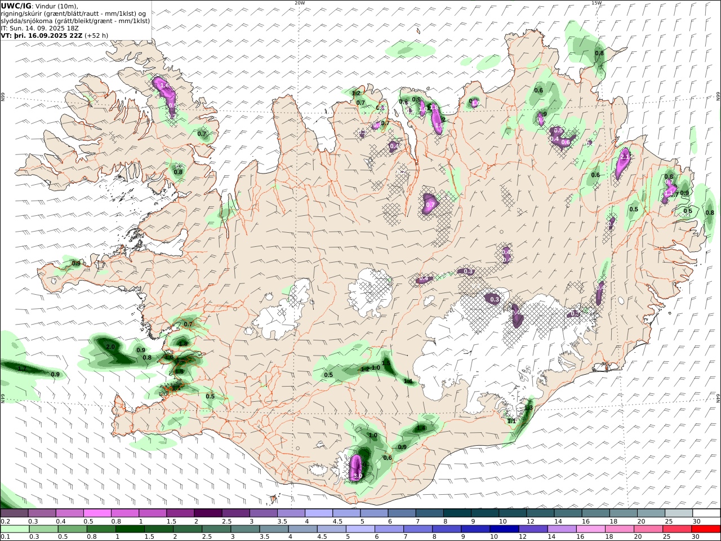Choose the 3–3.5 swatch in the rain legend
Screen dimensions: 721x541
point(244,529)
